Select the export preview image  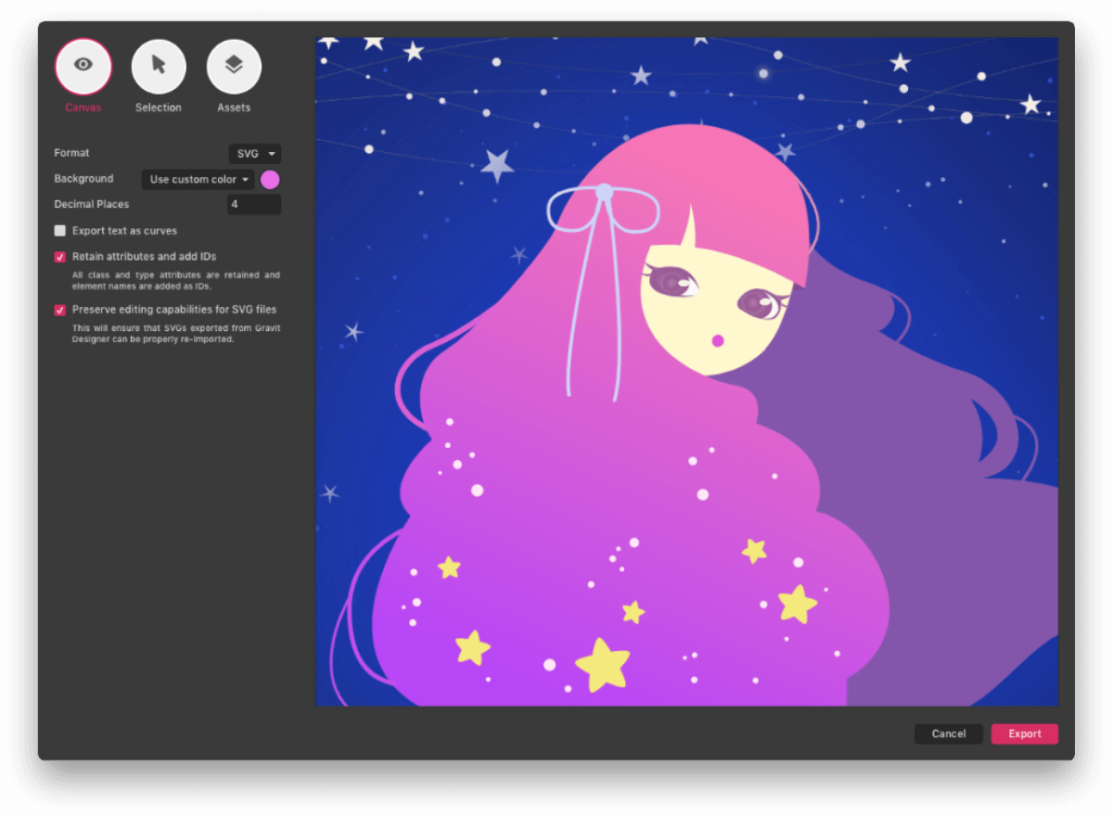tap(686, 372)
